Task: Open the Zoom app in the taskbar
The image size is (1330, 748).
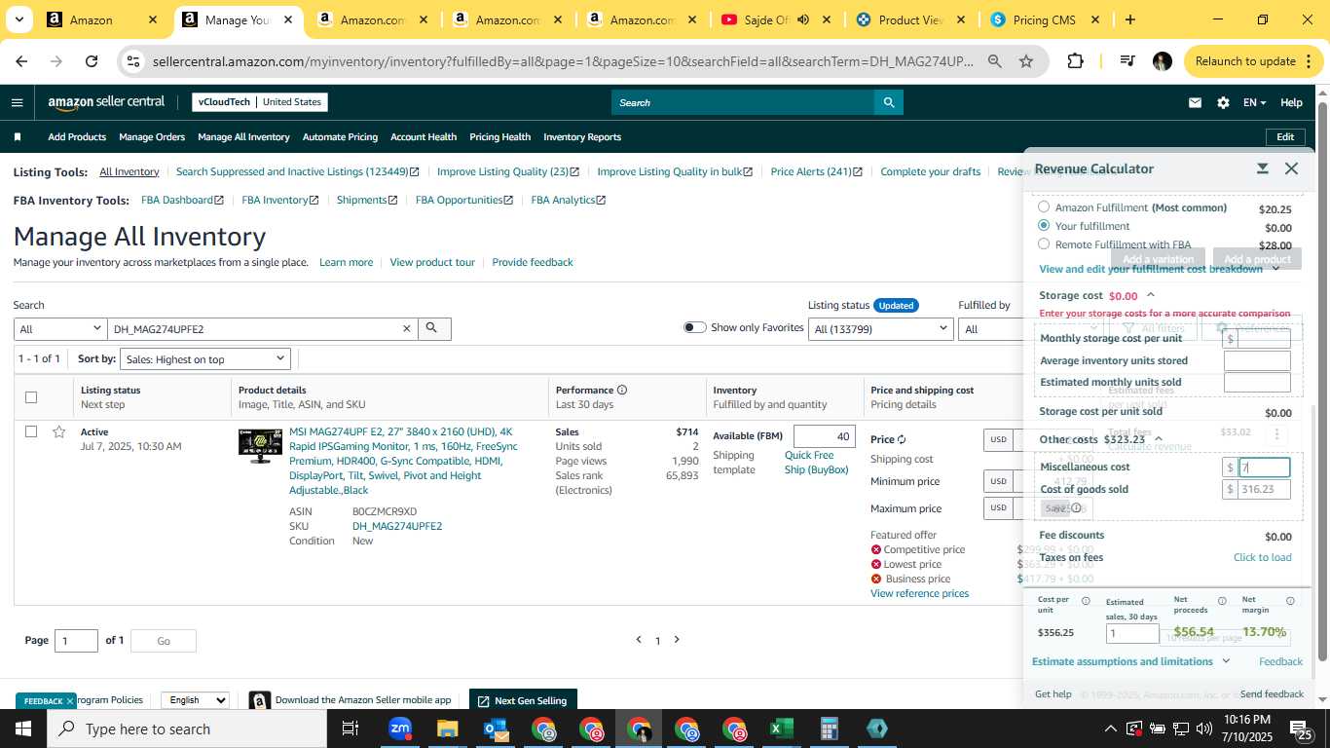Action: pyautogui.click(x=400, y=729)
